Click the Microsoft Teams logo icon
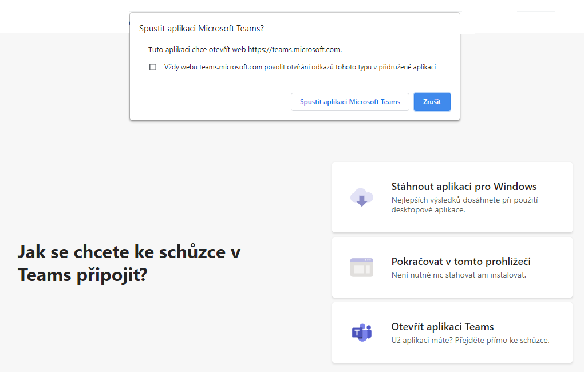Viewport: 584px width, 372px height. [362, 333]
